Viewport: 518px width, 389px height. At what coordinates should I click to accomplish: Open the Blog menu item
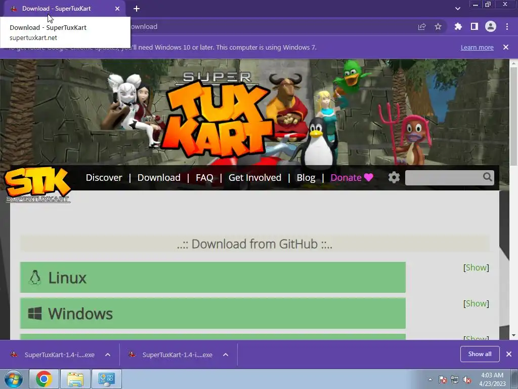tap(306, 178)
